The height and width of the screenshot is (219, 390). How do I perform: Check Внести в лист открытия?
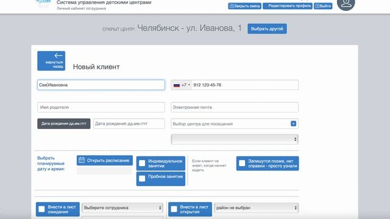click(174, 209)
